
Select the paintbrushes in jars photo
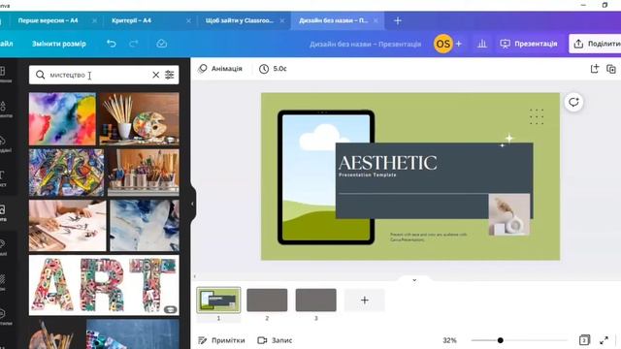pos(143,173)
